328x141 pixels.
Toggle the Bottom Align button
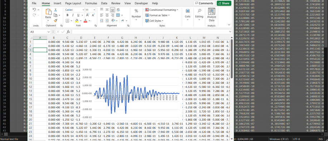click(113, 10)
